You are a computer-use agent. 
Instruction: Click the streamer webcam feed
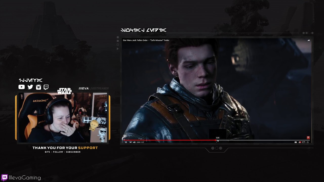tap(63, 118)
